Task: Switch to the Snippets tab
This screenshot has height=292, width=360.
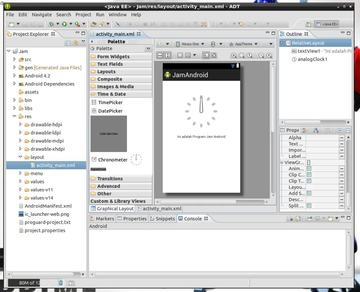Action: tap(162, 219)
